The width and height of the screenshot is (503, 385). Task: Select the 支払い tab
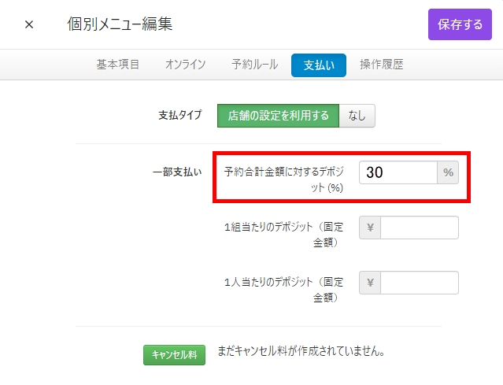pos(319,65)
